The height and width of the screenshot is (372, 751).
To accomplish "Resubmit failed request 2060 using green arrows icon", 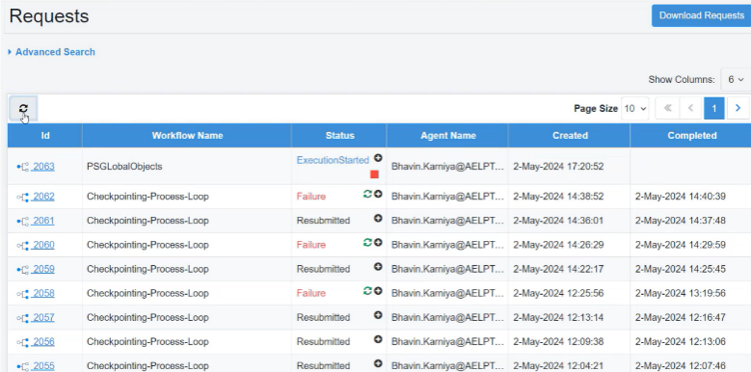I will click(x=367, y=242).
